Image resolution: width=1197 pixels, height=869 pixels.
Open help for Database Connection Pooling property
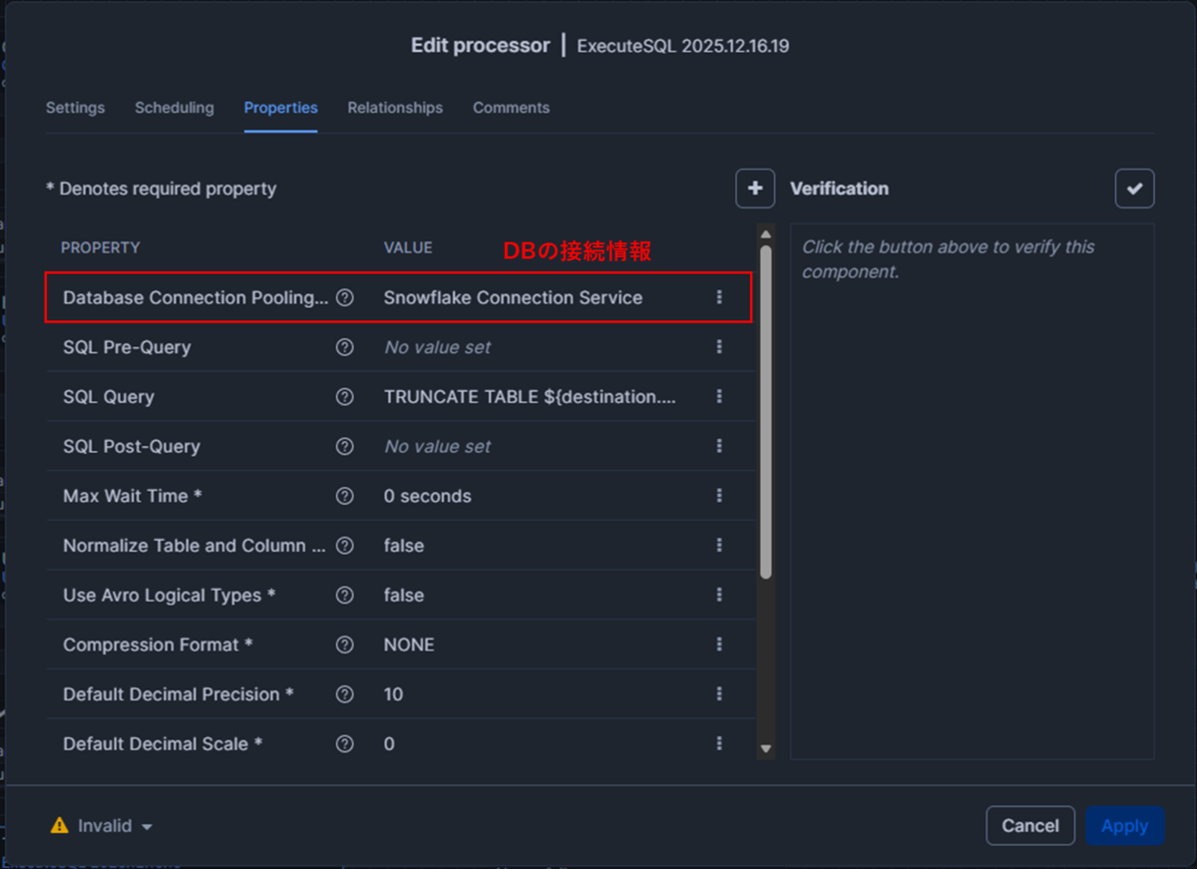coord(345,297)
